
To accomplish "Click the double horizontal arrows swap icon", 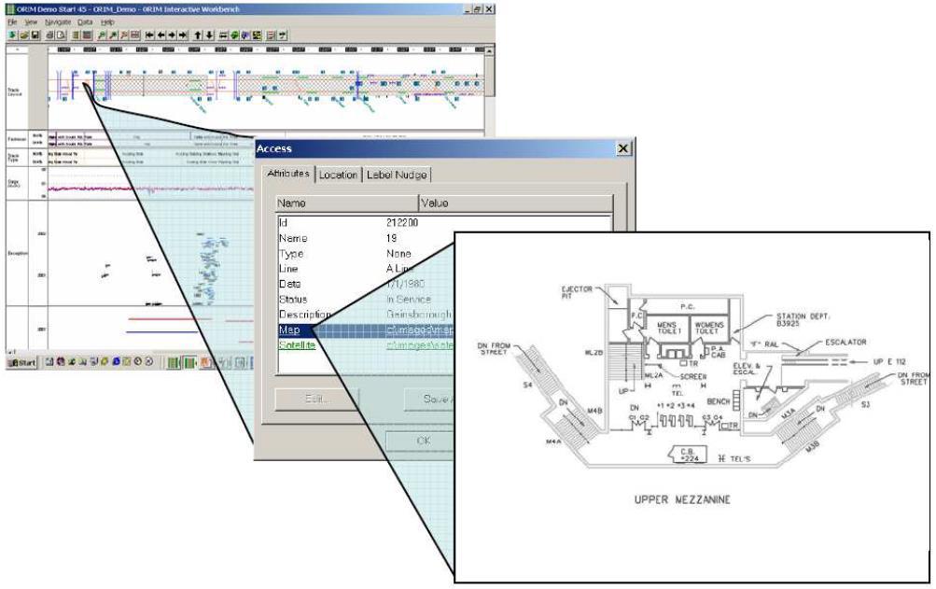I will 224,35.
